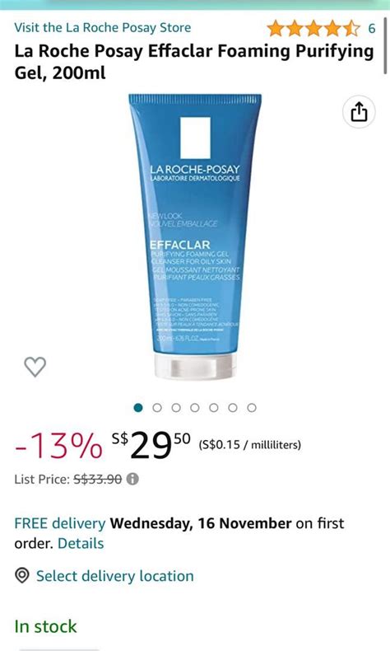
Task: Add product to wishlist via heart icon
Action: (x=35, y=367)
